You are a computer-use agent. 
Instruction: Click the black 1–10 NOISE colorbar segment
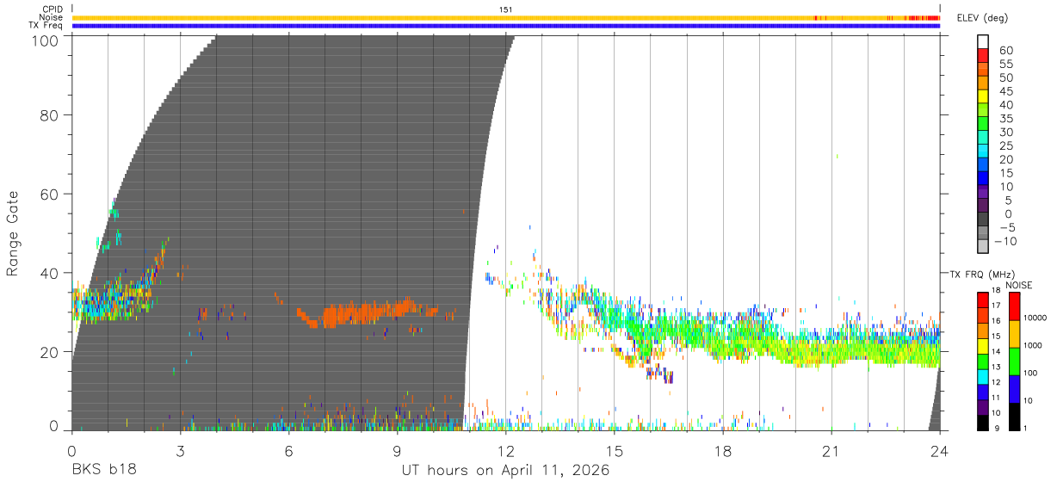point(1013,417)
